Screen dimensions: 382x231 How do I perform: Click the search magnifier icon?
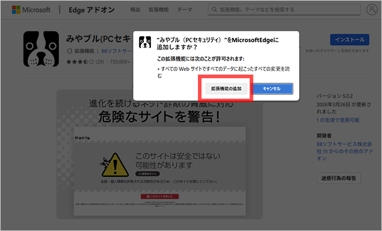pos(214,10)
